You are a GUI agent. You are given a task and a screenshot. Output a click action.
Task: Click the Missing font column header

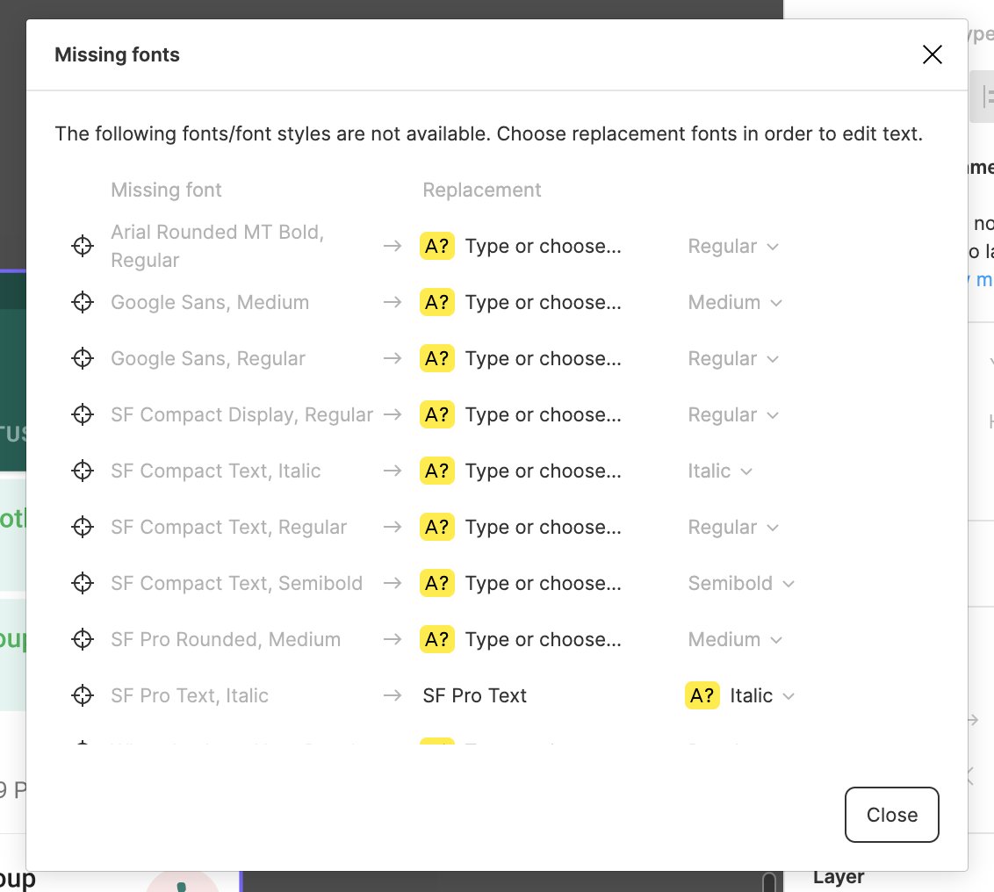[166, 191]
